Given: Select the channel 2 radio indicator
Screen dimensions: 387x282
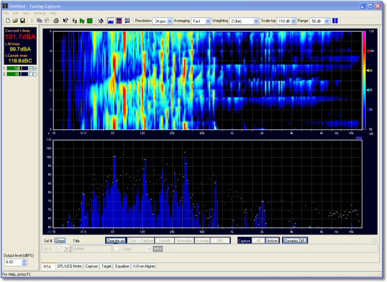Looking at the screenshot, I should (35, 74).
